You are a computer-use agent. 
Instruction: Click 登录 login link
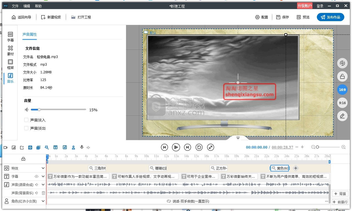pyautogui.click(x=320, y=6)
